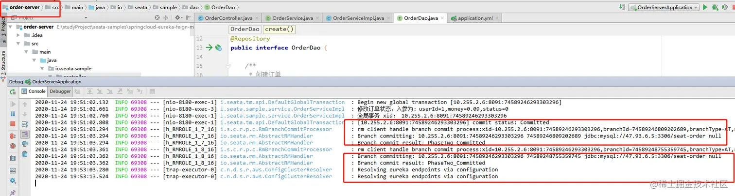735x196 pixels.
Task: Collapse the java folder in project tree
Action: (35, 60)
